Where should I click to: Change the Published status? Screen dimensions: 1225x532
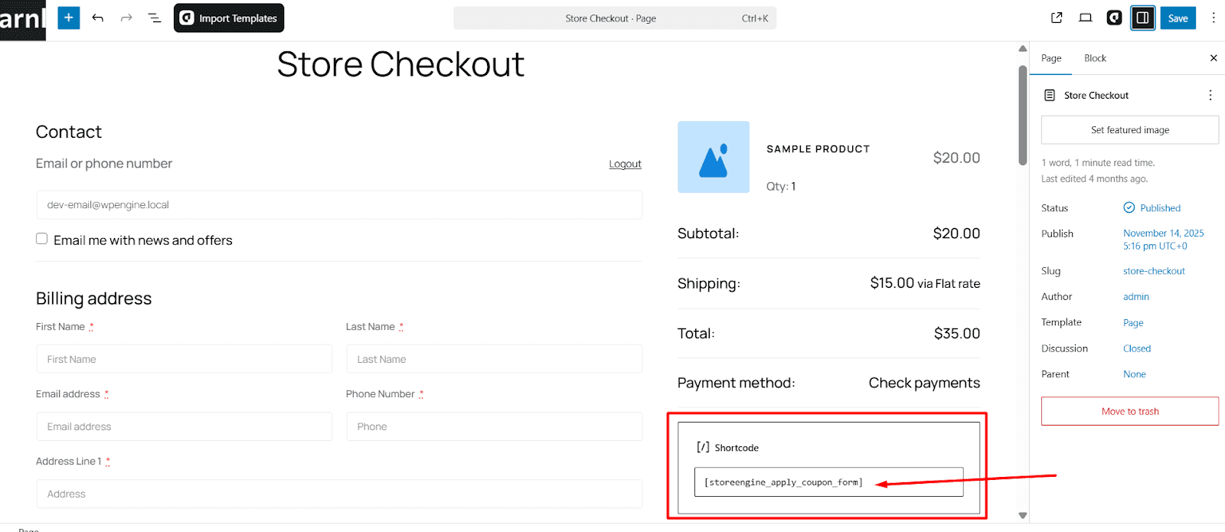point(1151,207)
